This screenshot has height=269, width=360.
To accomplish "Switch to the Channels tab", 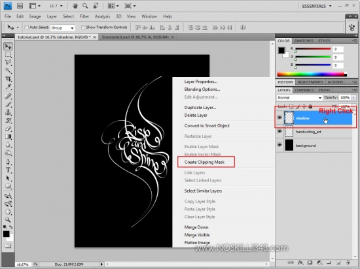I will (x=304, y=90).
